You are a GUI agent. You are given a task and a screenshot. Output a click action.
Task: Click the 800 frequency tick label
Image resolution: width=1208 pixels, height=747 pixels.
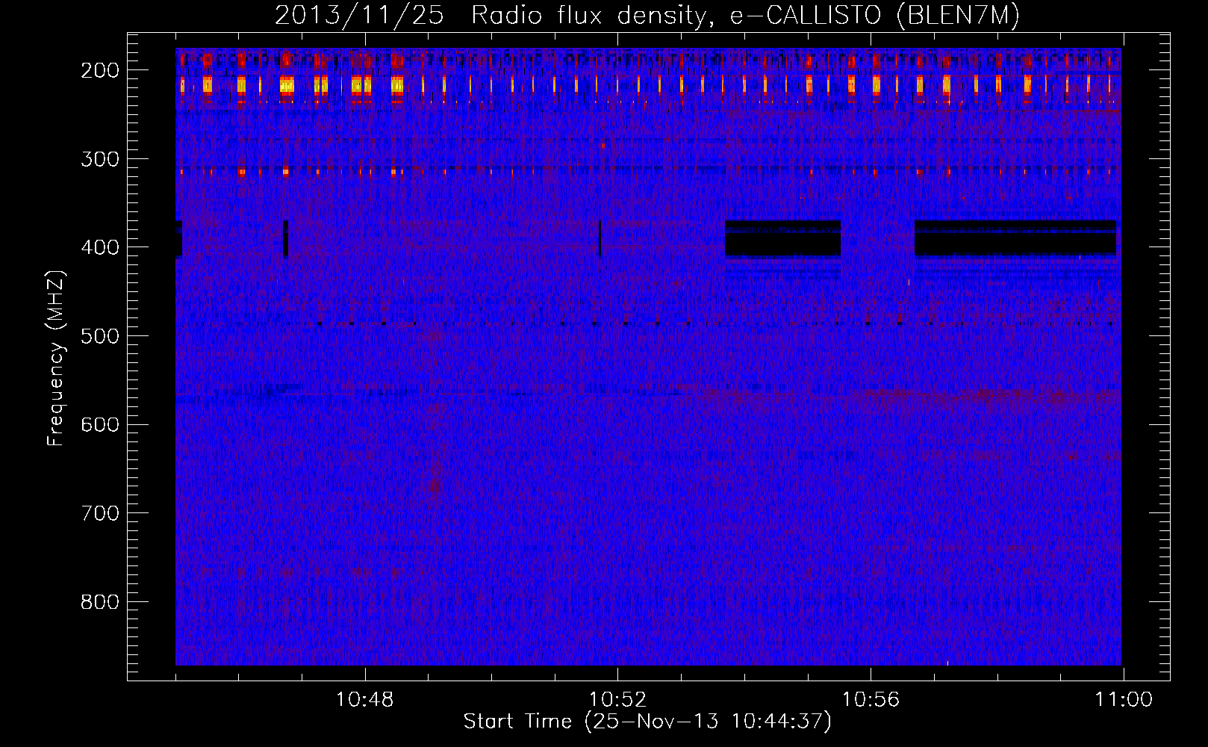coord(100,602)
